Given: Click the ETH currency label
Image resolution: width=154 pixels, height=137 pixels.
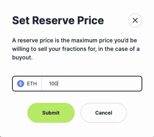Looking at the screenshot, I should point(32,84).
